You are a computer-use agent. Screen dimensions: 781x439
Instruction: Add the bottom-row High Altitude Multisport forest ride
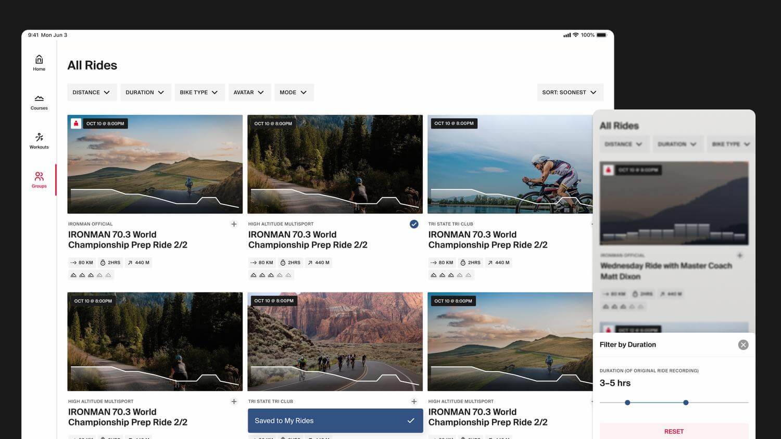234,402
